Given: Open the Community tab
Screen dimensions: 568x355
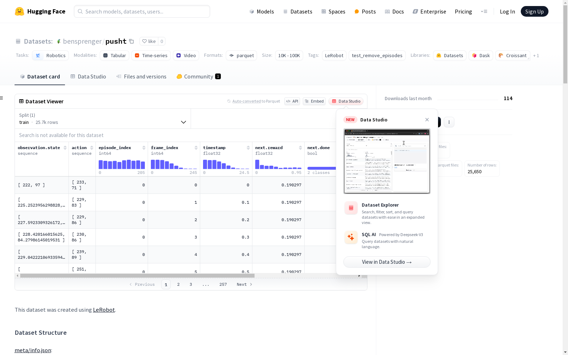Looking at the screenshot, I should point(198,77).
